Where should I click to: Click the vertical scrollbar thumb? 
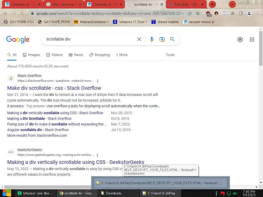(261, 48)
